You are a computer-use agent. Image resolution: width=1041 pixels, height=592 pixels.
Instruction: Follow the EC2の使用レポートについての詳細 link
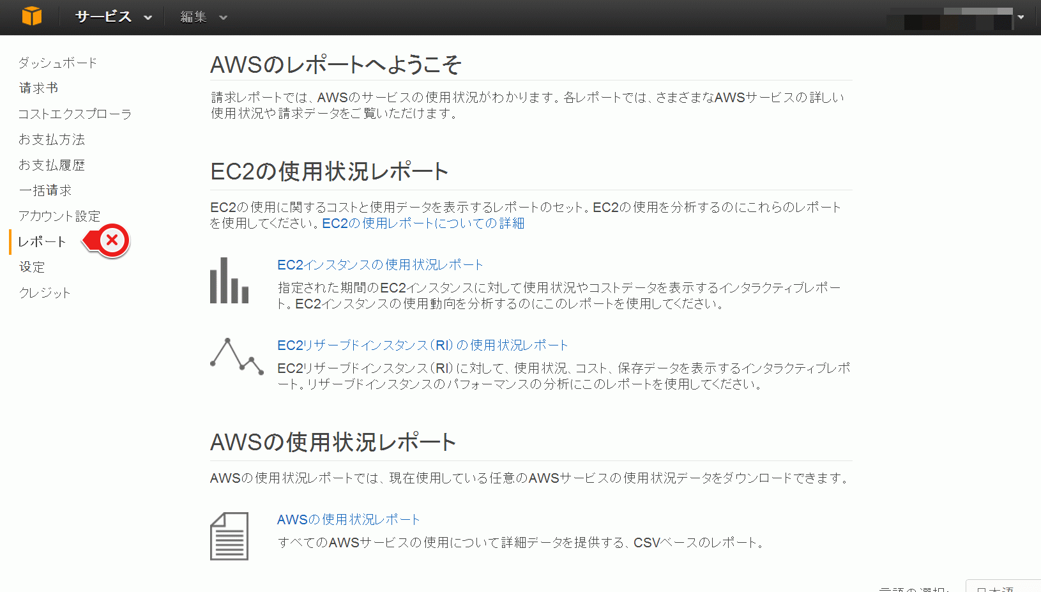point(423,223)
